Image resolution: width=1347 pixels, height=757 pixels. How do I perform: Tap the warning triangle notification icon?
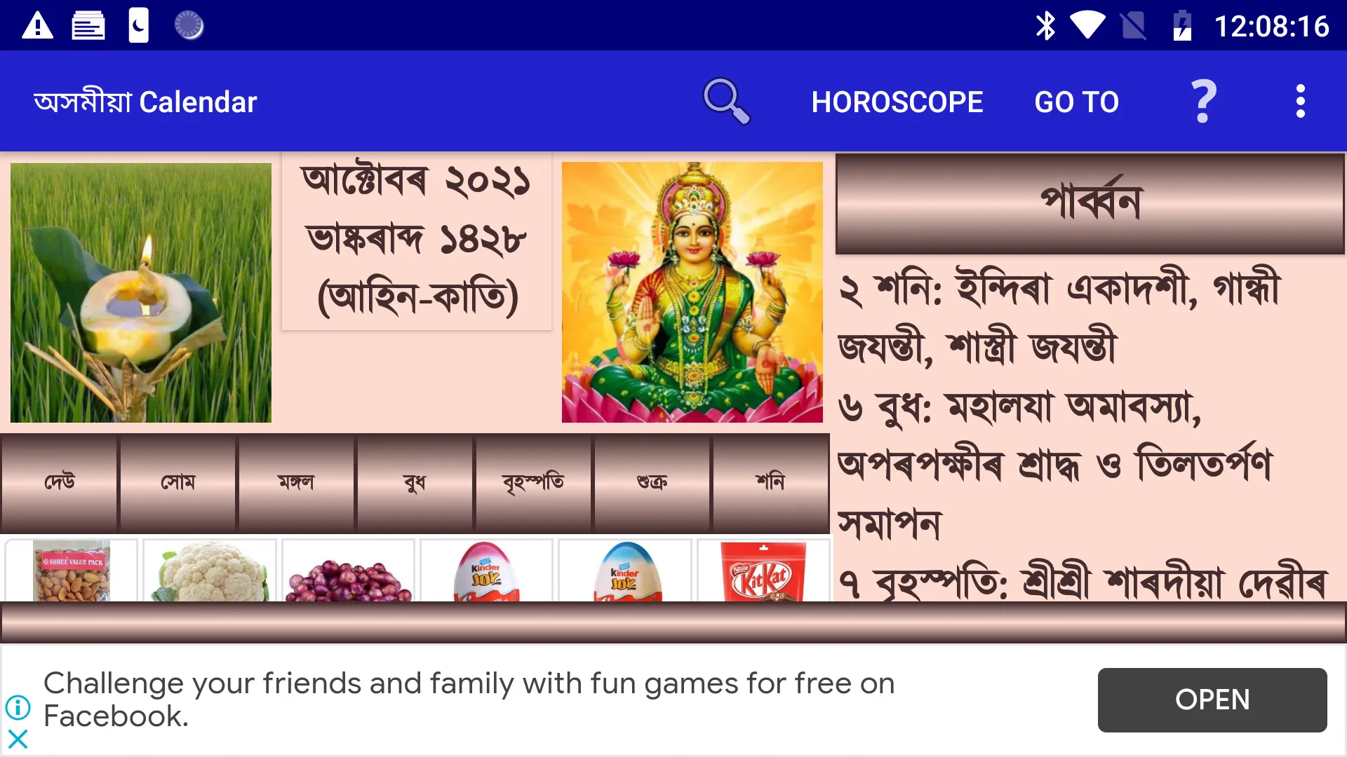tap(38, 25)
